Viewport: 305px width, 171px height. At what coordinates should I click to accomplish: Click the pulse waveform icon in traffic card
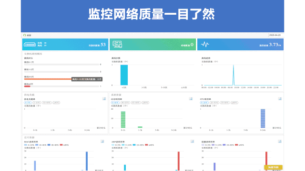click(x=205, y=44)
